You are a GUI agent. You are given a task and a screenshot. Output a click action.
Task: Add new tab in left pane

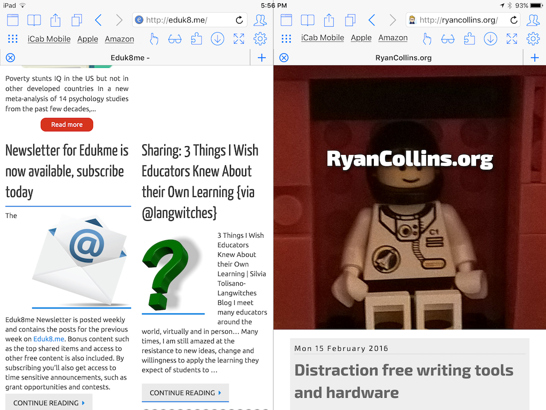[x=262, y=58]
